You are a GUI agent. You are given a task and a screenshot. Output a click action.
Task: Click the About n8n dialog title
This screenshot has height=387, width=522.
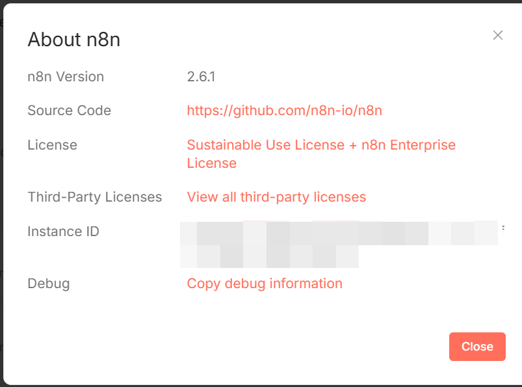[73, 40]
